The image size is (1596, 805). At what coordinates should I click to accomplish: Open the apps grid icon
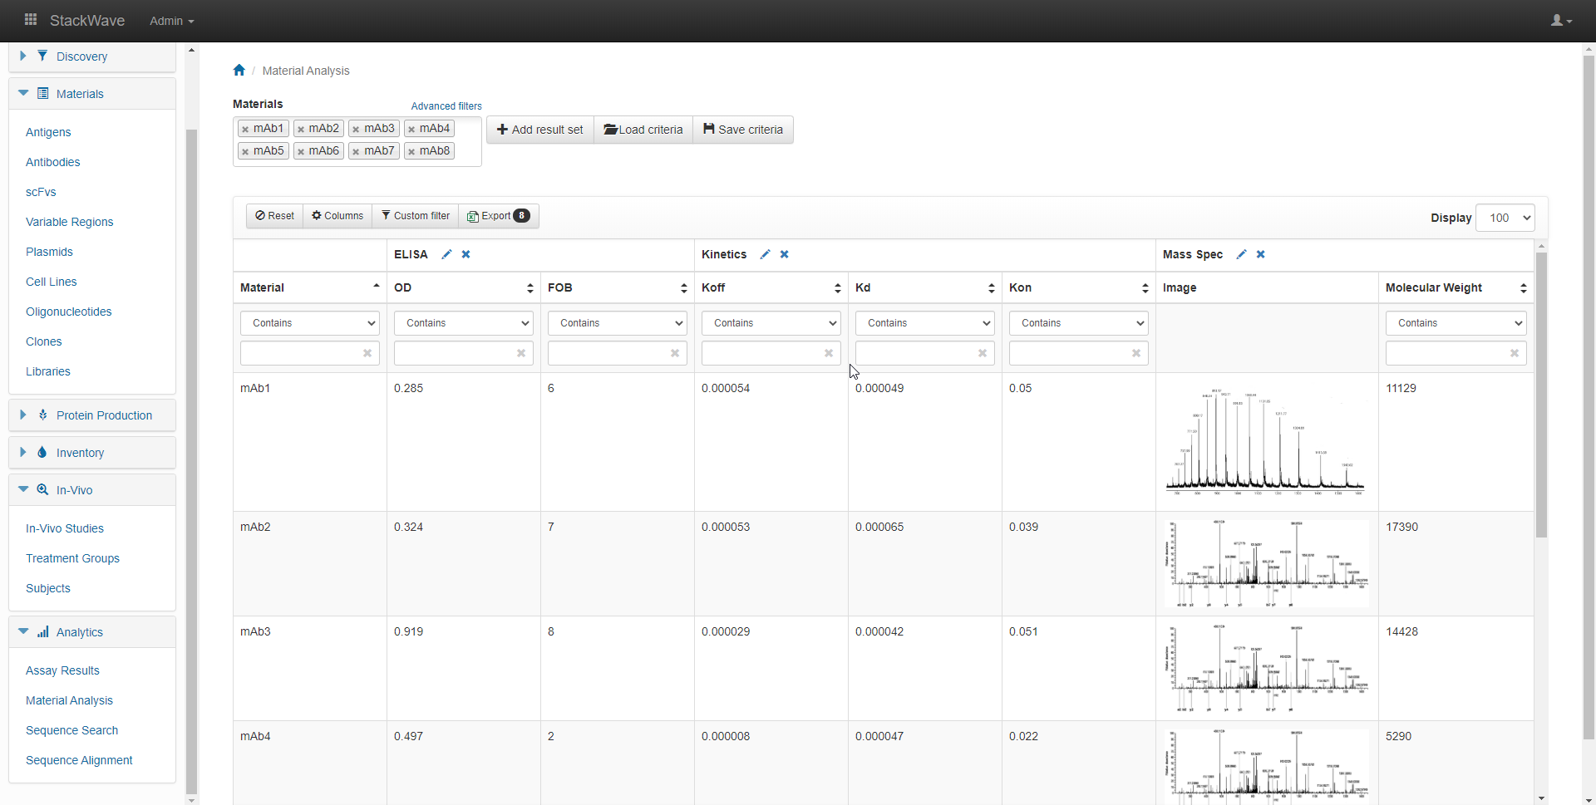click(x=31, y=20)
